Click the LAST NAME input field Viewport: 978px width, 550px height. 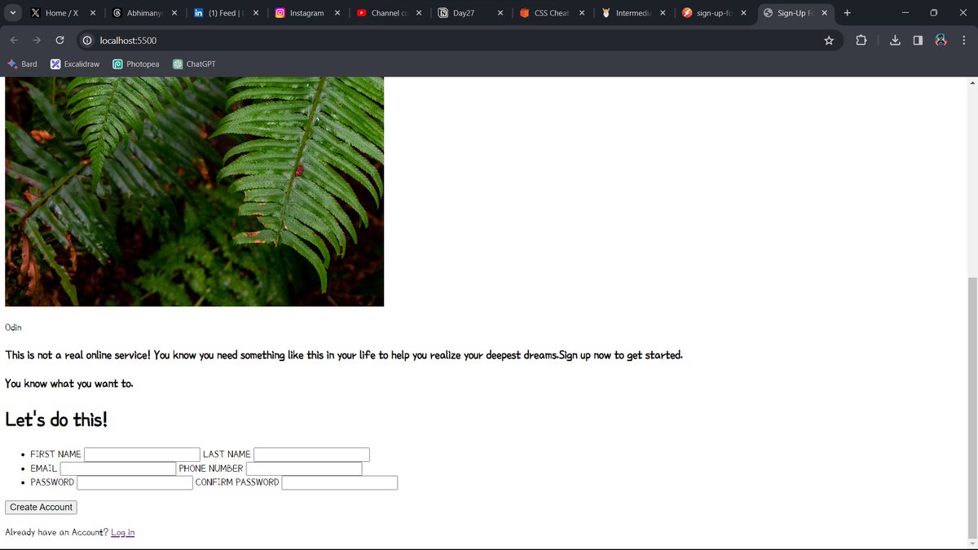click(x=311, y=455)
